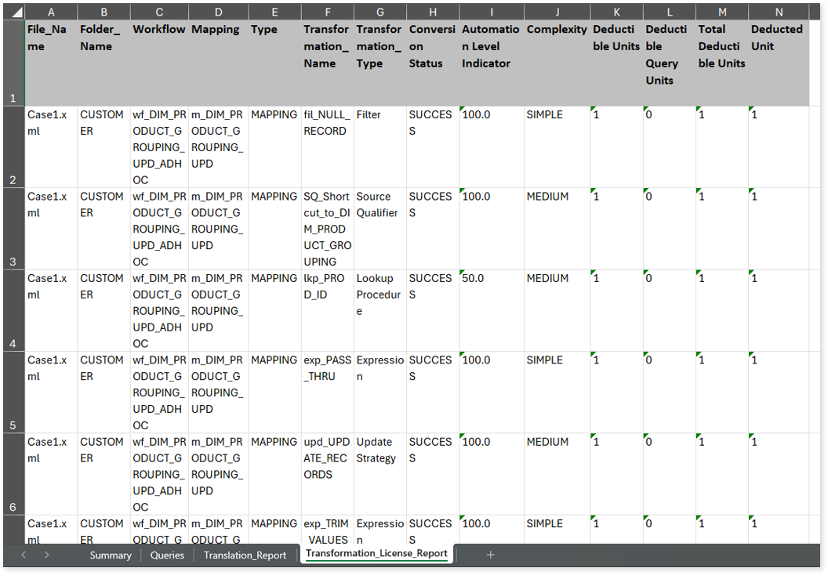Click the Complexity header cell
The image size is (828, 575).
557,63
